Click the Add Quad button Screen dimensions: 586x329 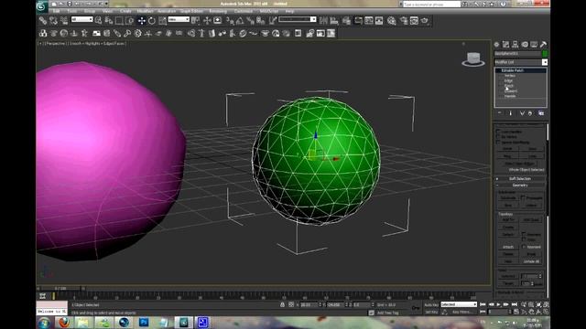[x=531, y=220]
